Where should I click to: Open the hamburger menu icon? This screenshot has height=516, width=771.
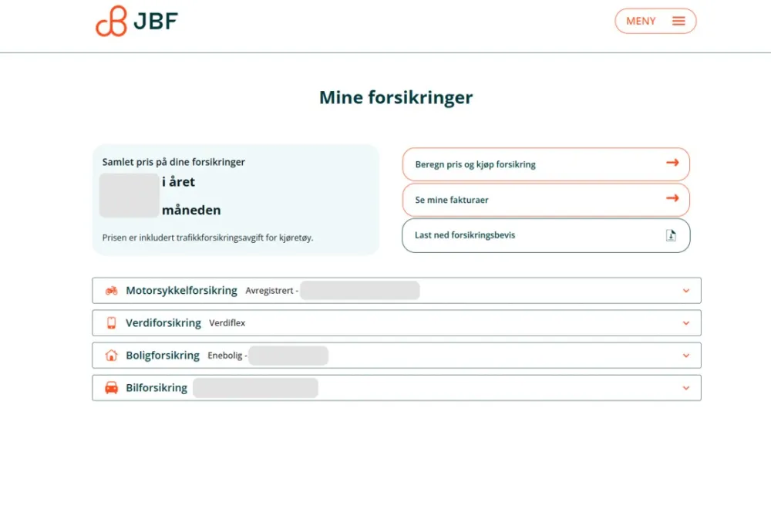tap(678, 21)
